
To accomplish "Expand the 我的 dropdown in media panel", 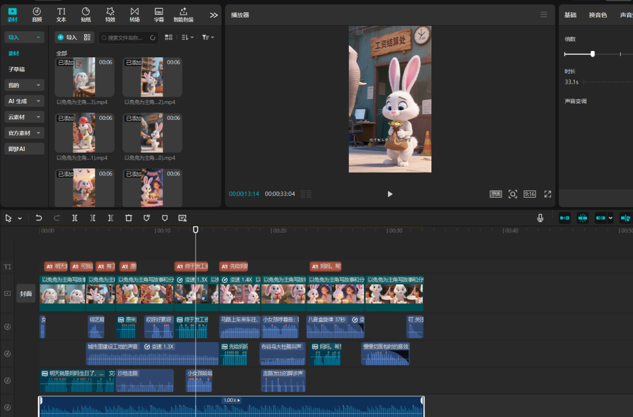I will 23,85.
